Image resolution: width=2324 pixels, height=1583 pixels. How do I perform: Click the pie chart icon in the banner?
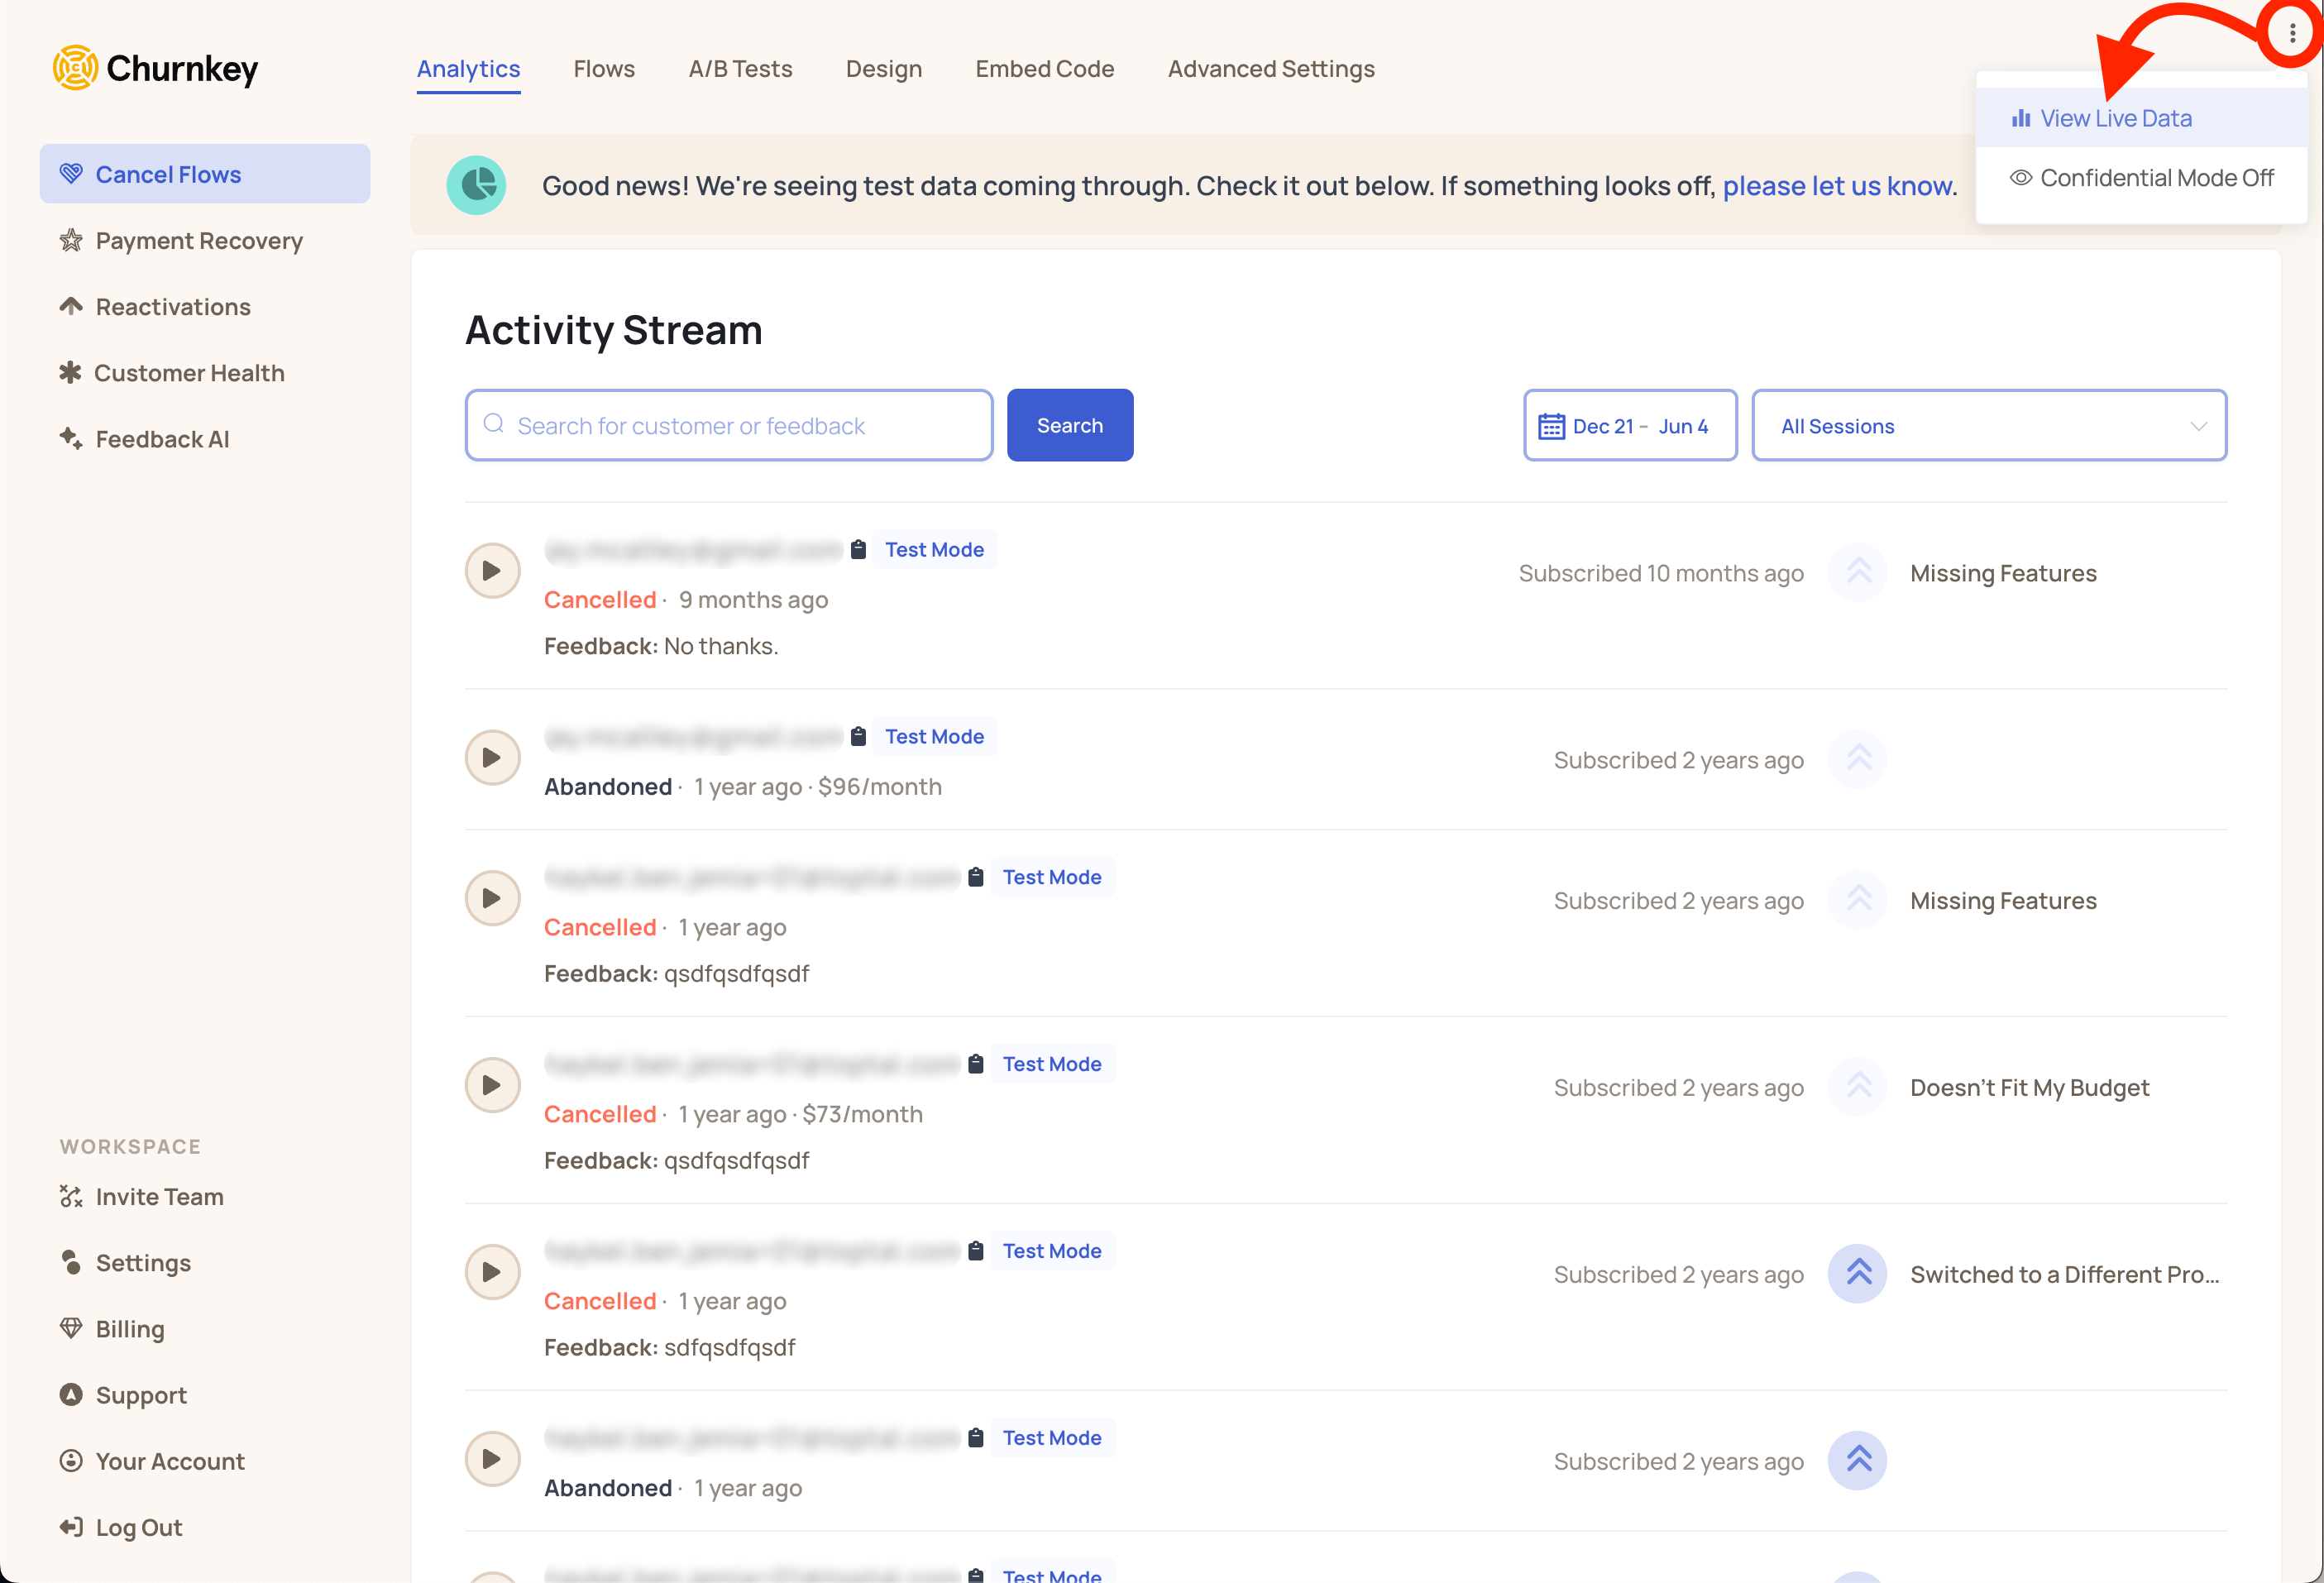477,185
